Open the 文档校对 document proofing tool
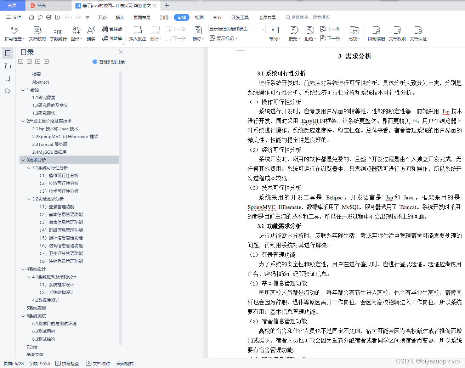 coord(37,33)
